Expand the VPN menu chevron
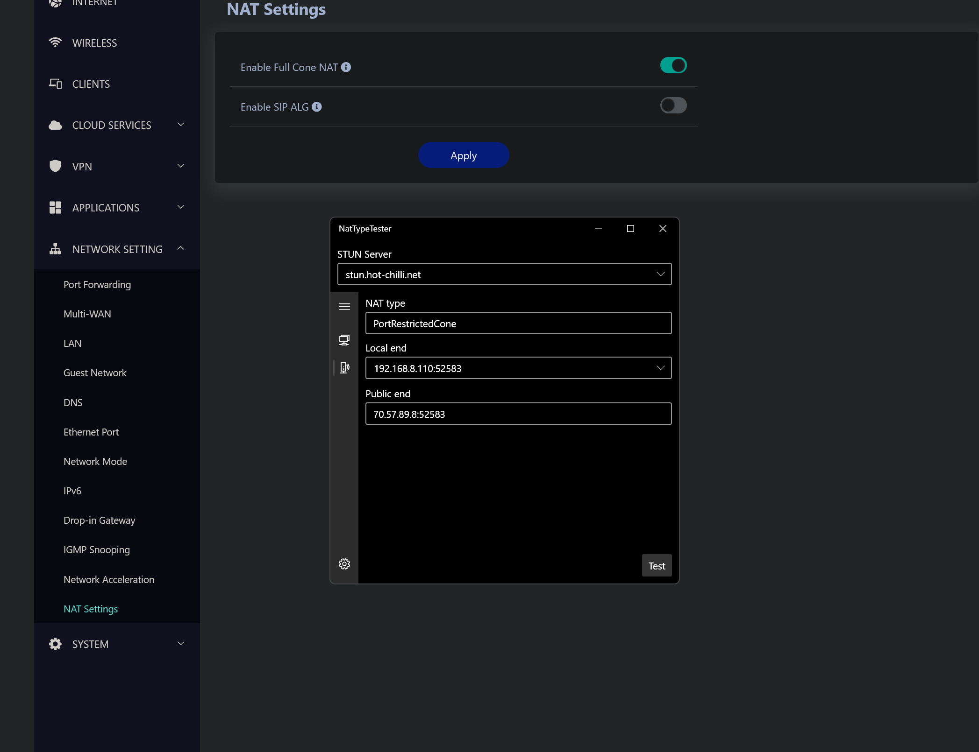 click(x=181, y=166)
